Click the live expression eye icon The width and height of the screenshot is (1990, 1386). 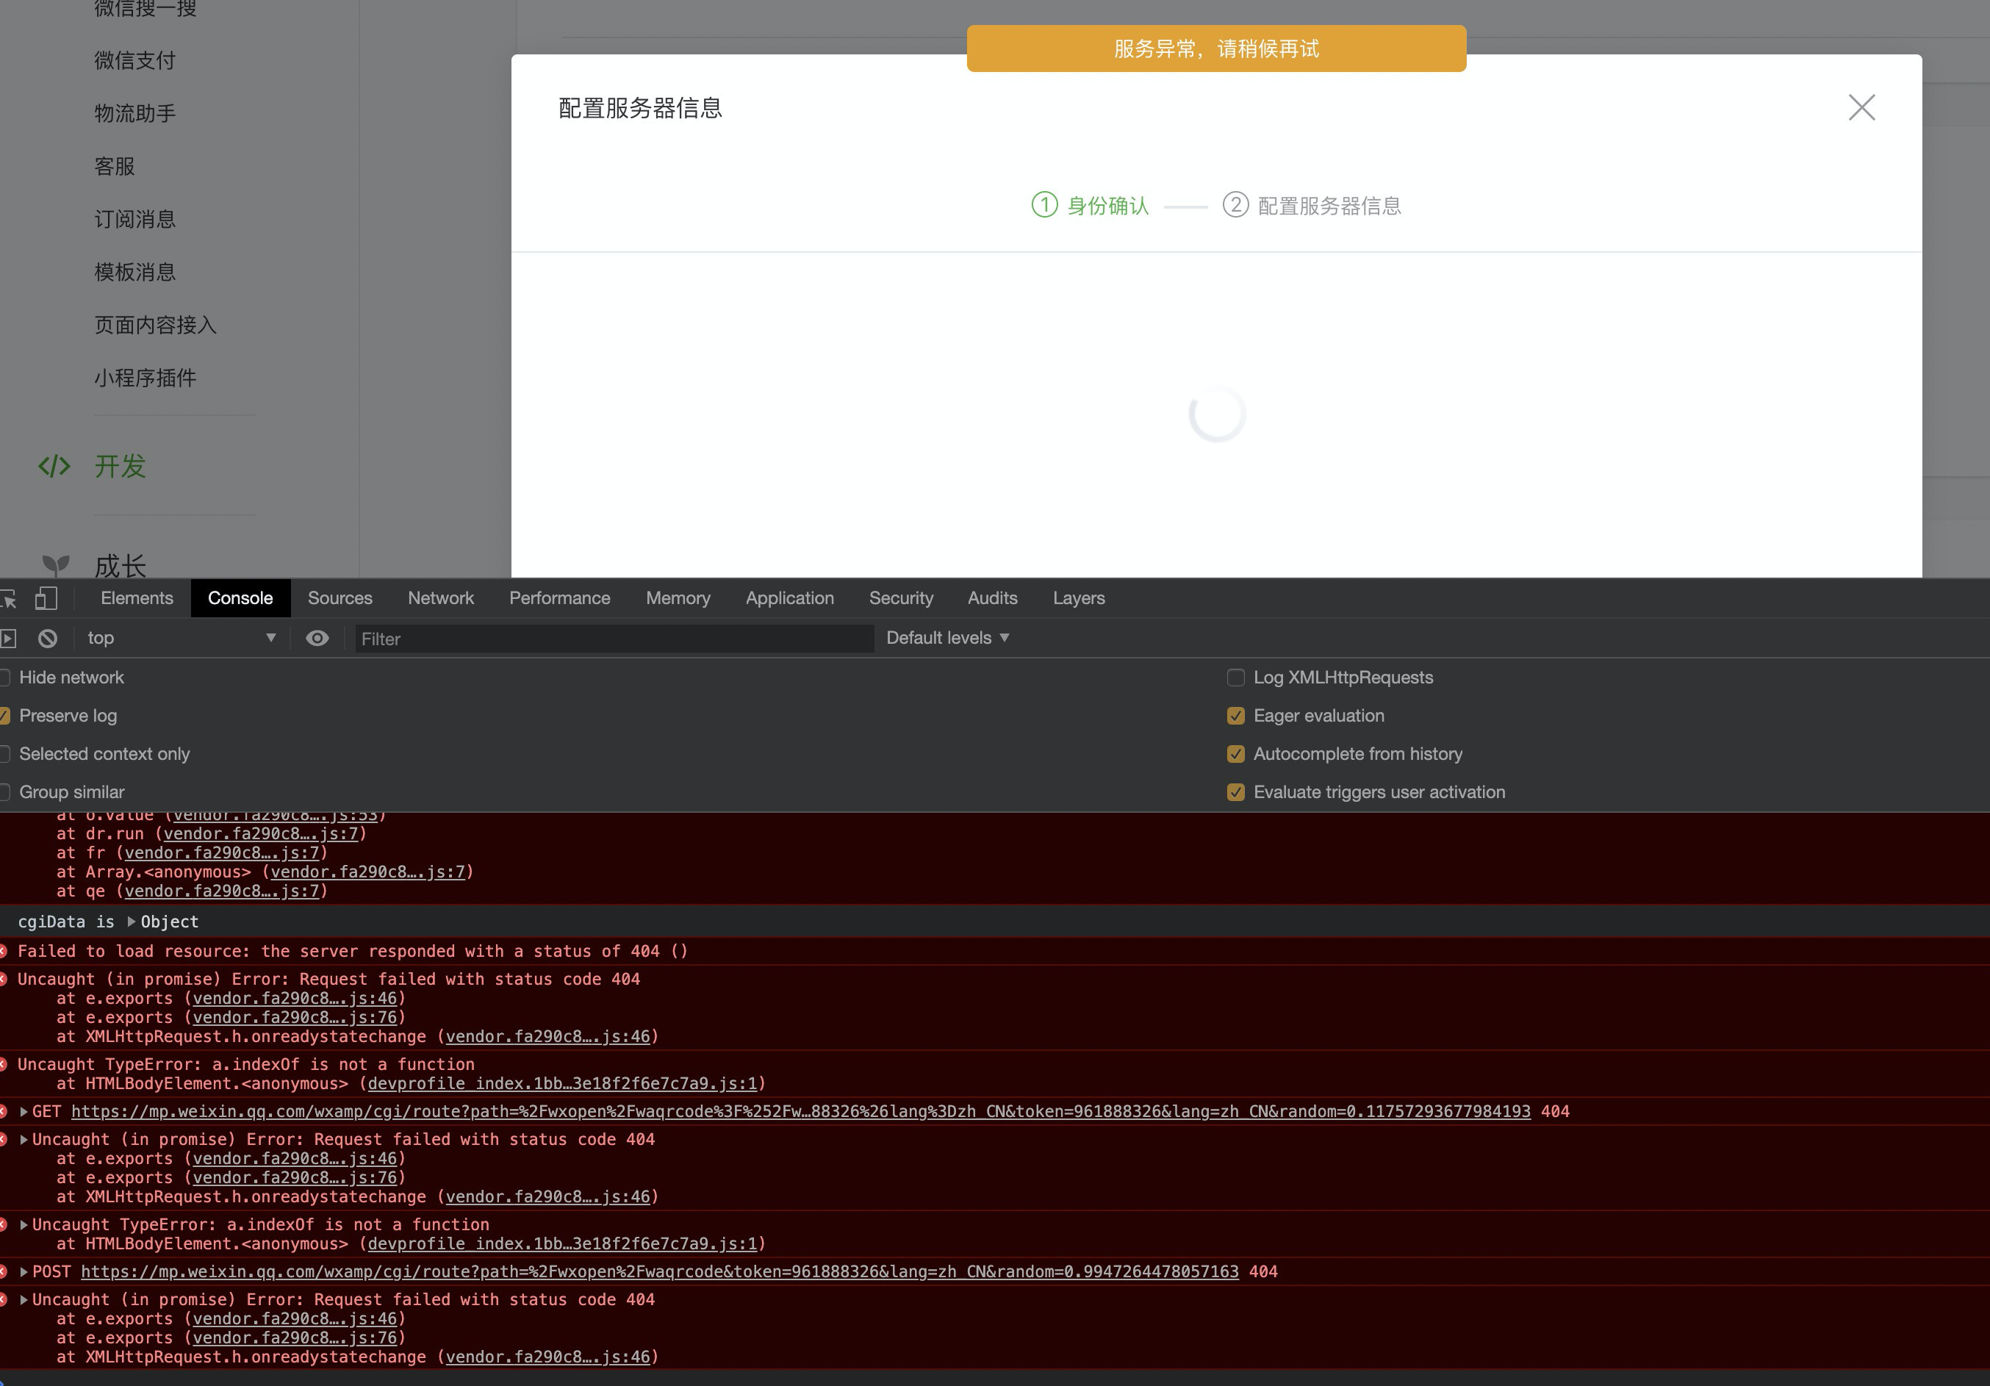(x=317, y=639)
